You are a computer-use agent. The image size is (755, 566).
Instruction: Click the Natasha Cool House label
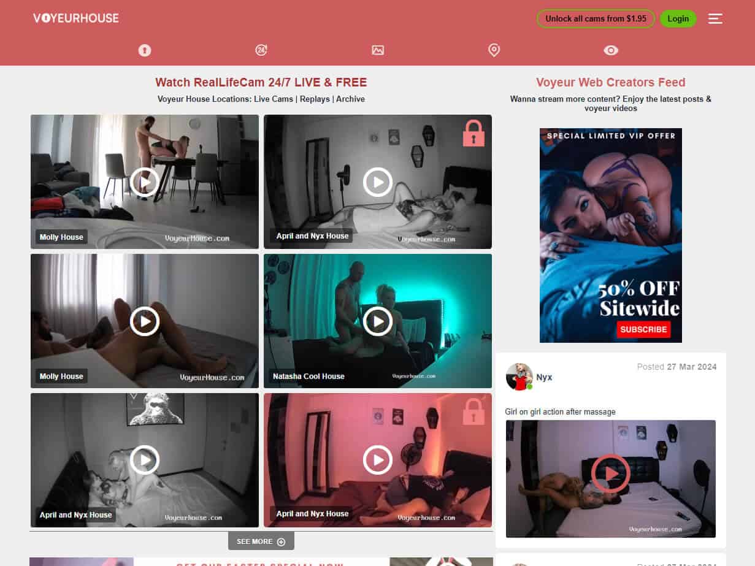[x=309, y=377]
